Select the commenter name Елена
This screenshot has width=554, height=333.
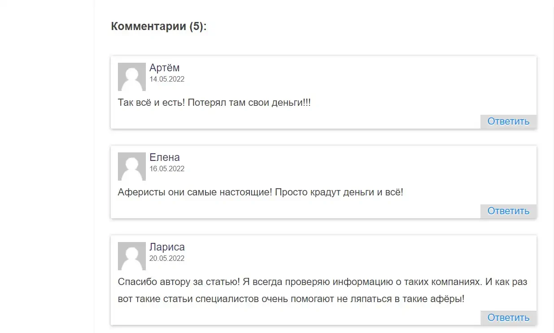(x=165, y=157)
